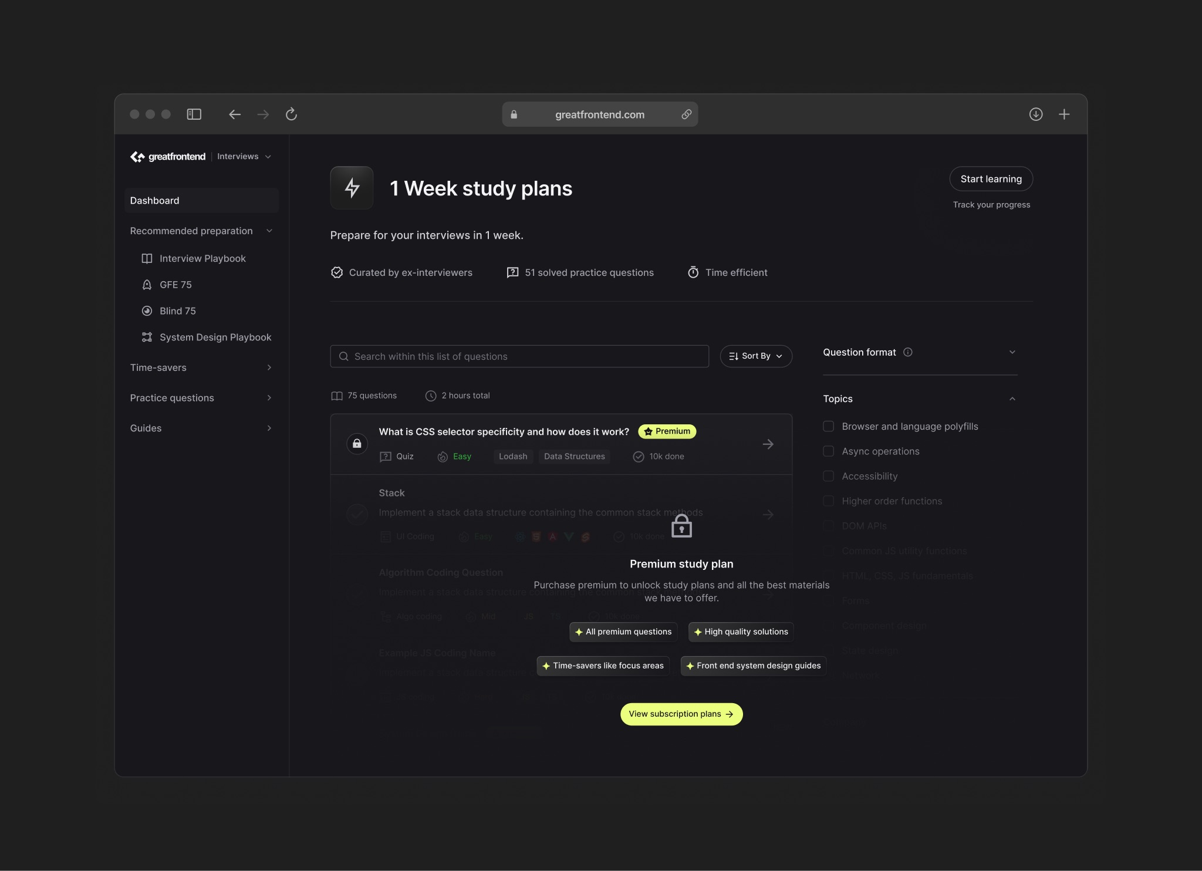Click the padlock icon in address bar
The image size is (1202, 871).
514,114
